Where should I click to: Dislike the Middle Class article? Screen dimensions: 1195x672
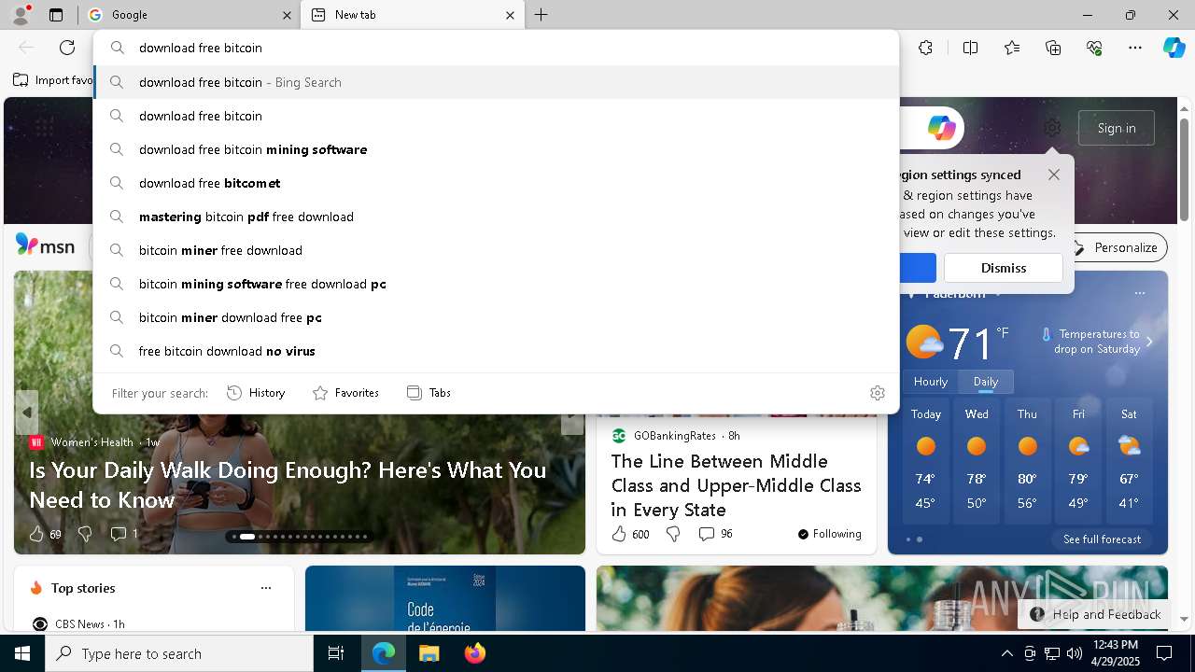click(x=673, y=534)
